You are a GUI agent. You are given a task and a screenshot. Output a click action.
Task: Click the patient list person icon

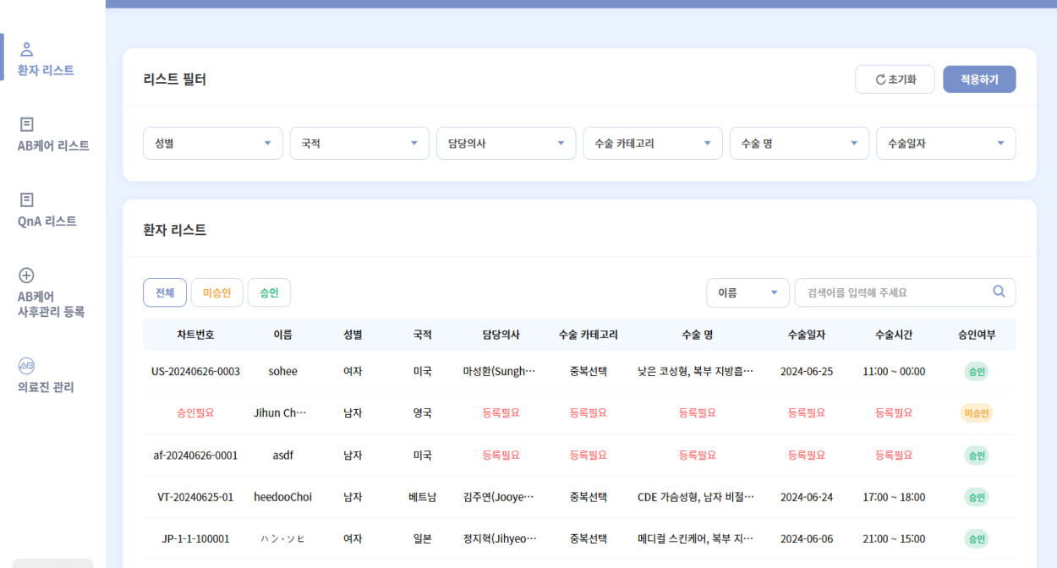(26, 49)
